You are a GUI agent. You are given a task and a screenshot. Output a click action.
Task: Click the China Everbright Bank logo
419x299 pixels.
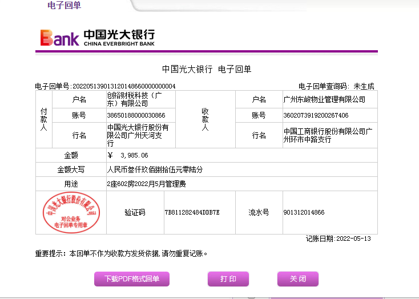[x=97, y=38]
